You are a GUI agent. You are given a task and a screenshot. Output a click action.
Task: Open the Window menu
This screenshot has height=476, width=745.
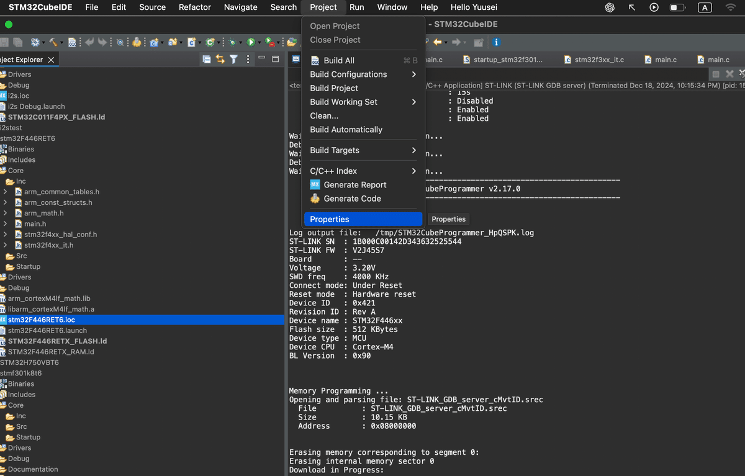point(392,7)
